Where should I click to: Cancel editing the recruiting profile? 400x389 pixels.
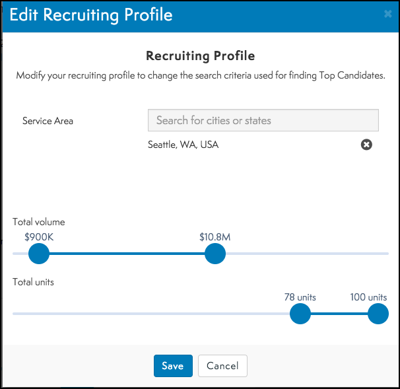[222, 366]
